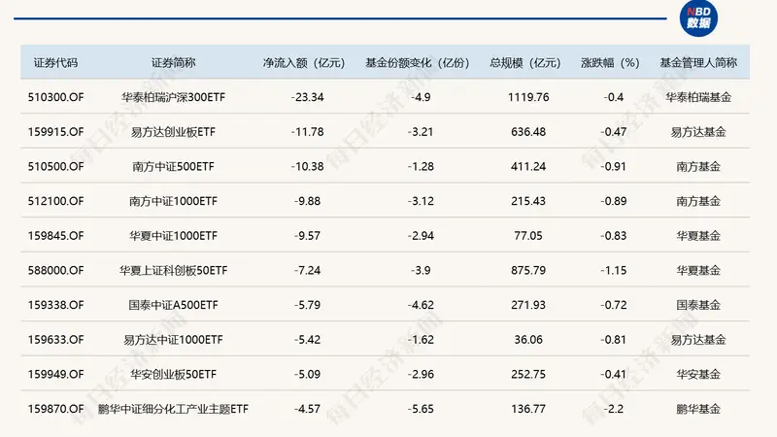This screenshot has height=437, width=777.
Task: Click net inflow value -23.34
Action: [x=307, y=97]
